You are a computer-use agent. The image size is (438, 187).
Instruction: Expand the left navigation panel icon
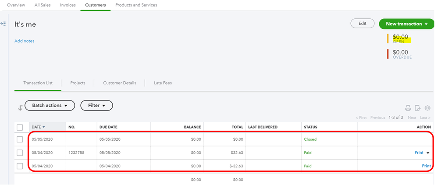[3, 24]
